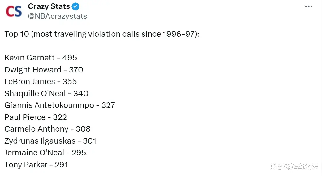The width and height of the screenshot is (322, 176).
Task: Select the Dwight Howard - 370 line
Action: [44, 70]
